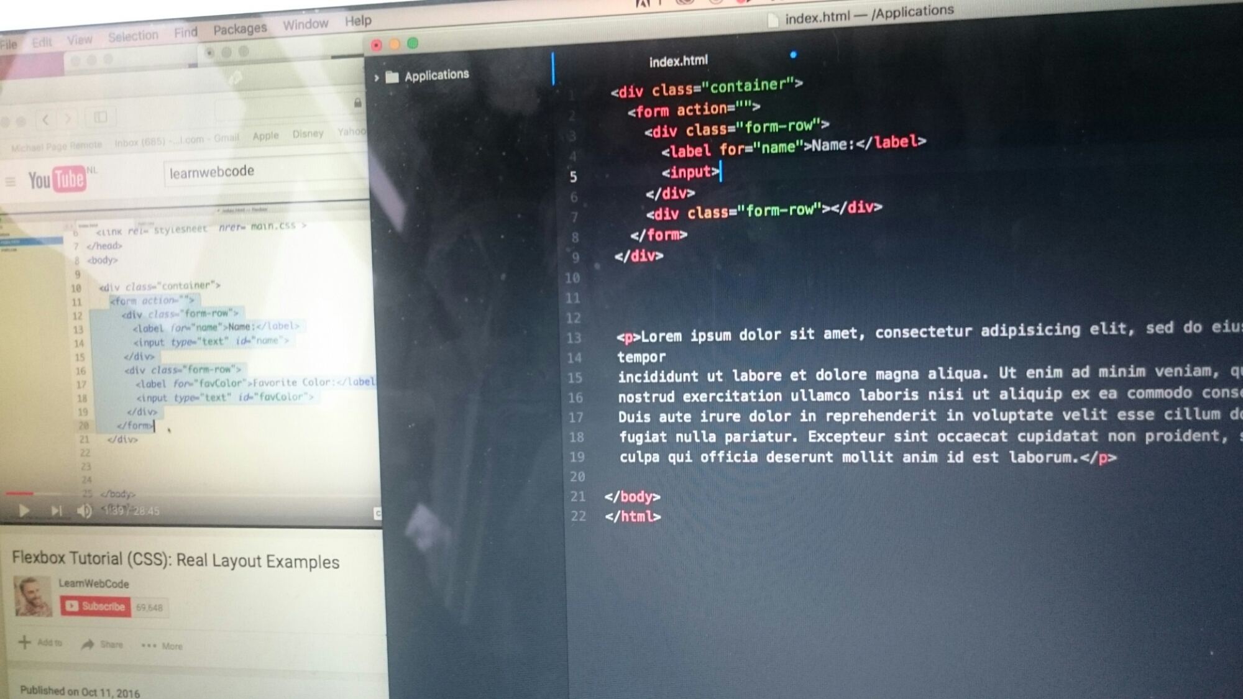The image size is (1243, 699).
Task: Switch to the index.html tab
Action: click(678, 61)
